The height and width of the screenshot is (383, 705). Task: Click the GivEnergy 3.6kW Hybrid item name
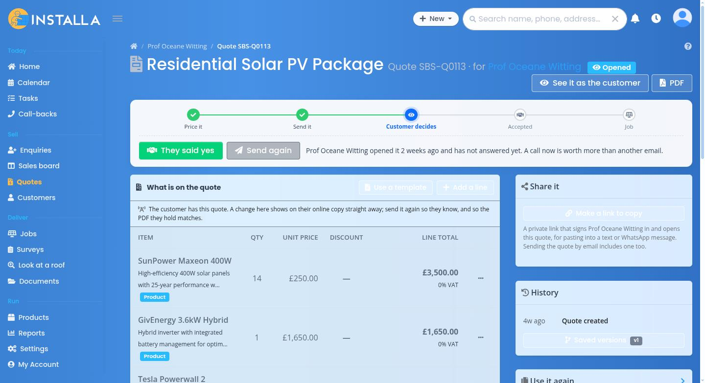183,320
